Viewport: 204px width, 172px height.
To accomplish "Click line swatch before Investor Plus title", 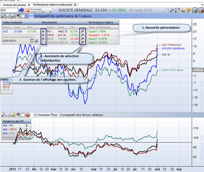I will click(36, 115).
